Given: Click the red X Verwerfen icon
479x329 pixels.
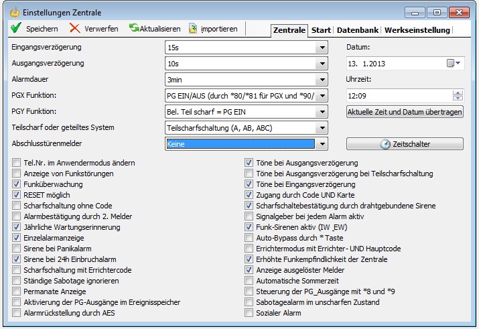Looking at the screenshot, I should tap(74, 29).
